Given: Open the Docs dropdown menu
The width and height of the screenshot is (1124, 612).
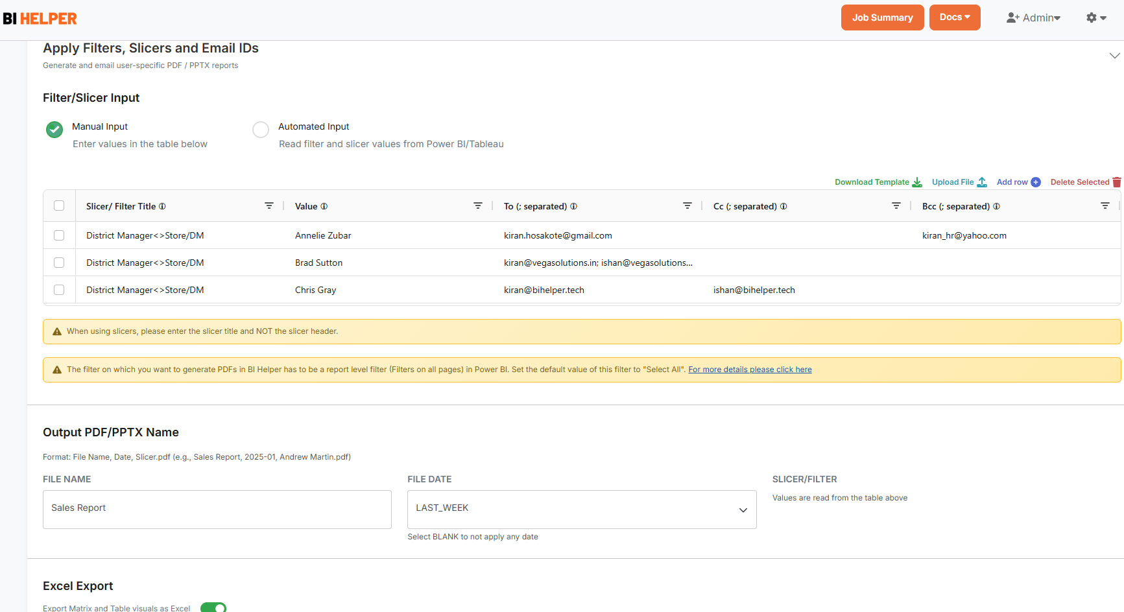Looking at the screenshot, I should 955,18.
